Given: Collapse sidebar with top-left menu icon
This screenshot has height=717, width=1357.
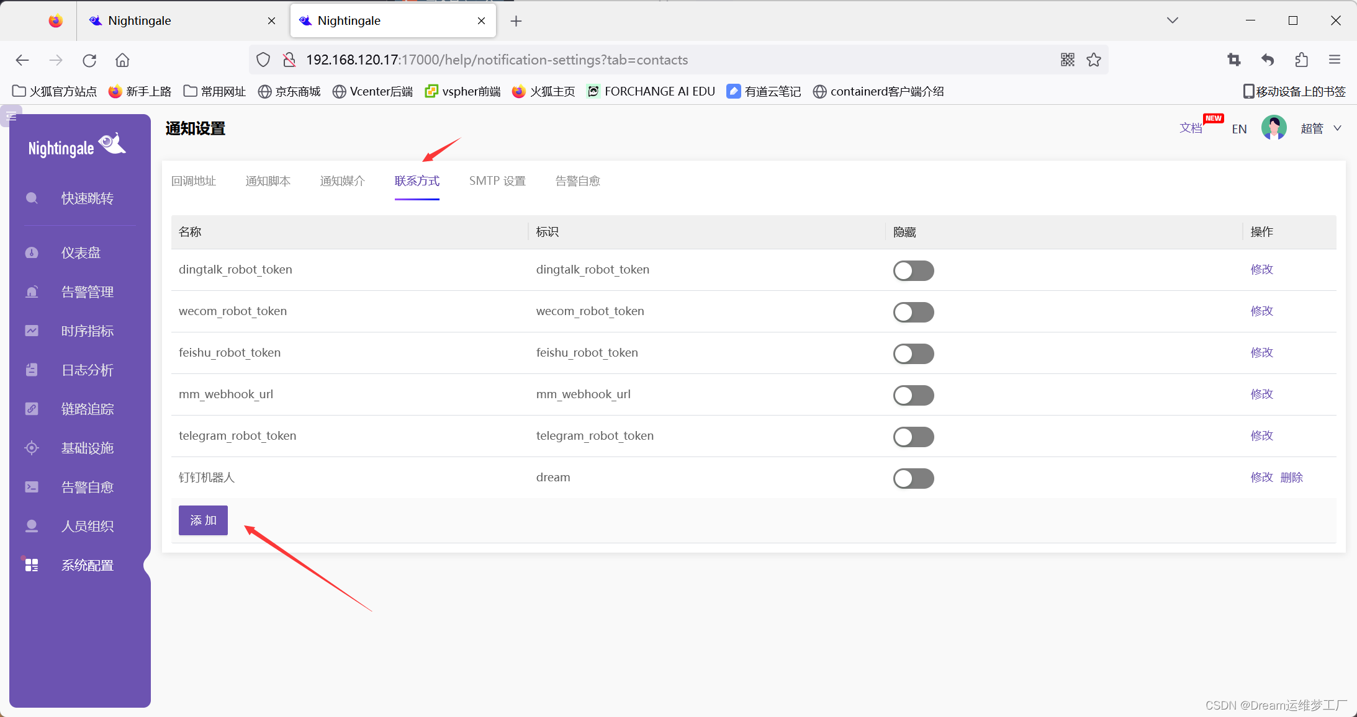Looking at the screenshot, I should [x=11, y=116].
